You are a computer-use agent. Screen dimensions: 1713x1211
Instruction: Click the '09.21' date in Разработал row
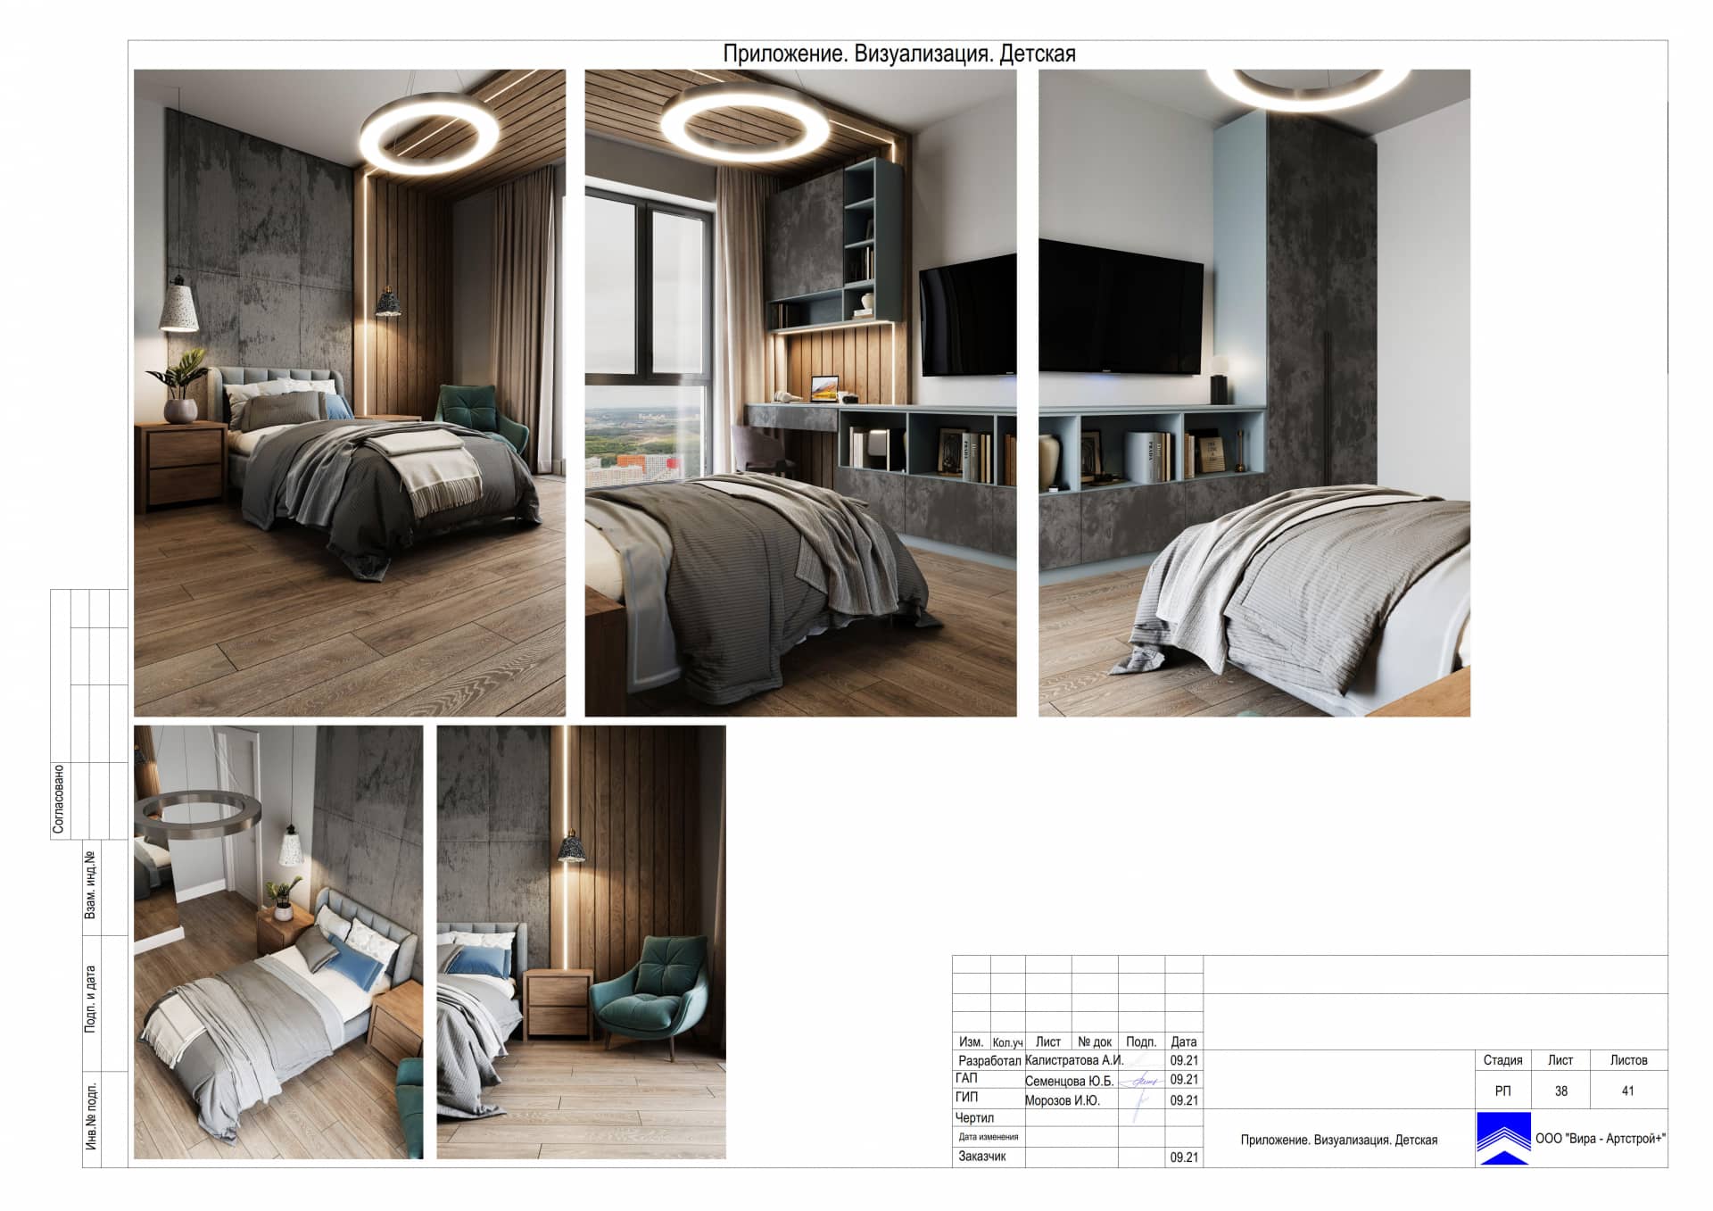click(x=1184, y=1060)
